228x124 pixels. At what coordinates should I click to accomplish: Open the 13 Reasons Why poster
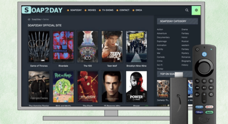pyautogui.click(x=112, y=87)
